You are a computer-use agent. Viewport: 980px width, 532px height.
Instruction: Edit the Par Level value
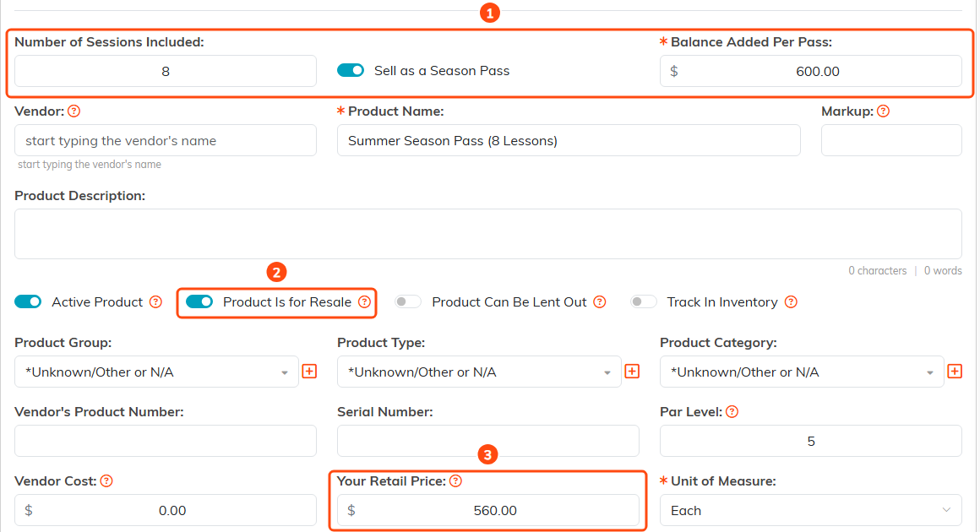(811, 442)
